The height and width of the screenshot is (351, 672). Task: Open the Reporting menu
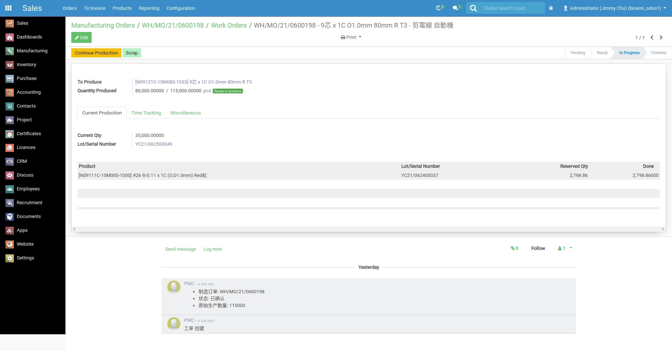(x=149, y=8)
